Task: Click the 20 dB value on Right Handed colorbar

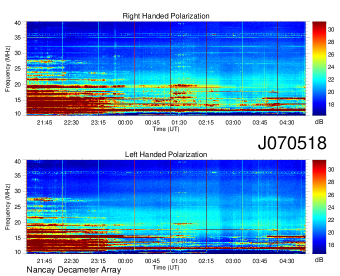Action: pyautogui.click(x=331, y=92)
